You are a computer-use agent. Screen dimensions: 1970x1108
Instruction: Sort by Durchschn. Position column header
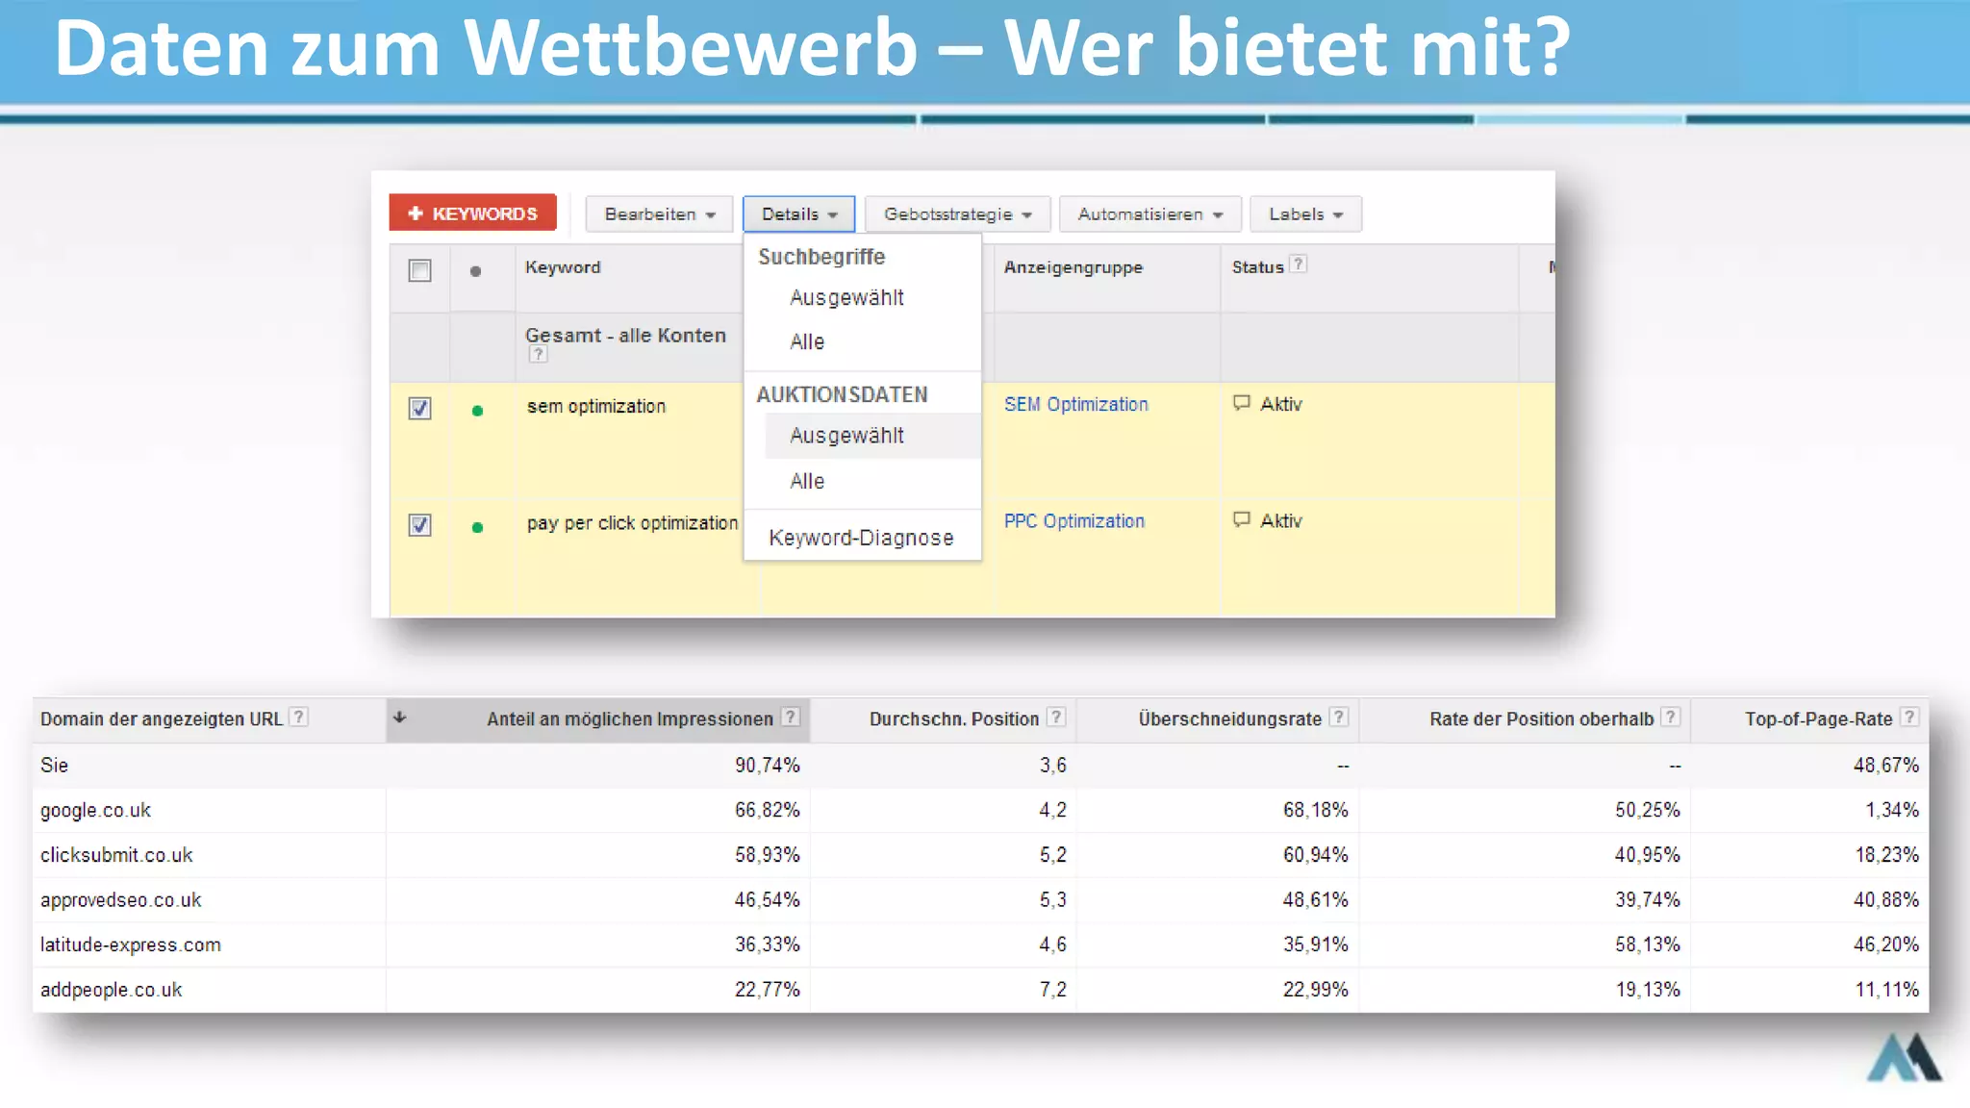[954, 719]
